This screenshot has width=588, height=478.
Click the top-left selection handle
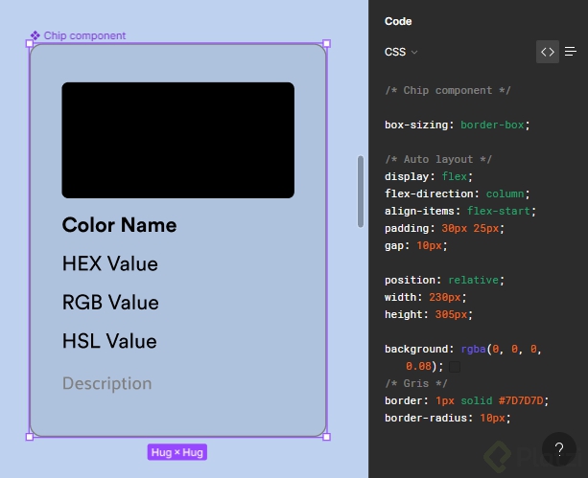click(x=30, y=43)
